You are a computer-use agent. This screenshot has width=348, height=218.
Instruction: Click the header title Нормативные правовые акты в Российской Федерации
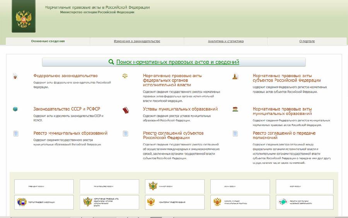click(x=97, y=7)
